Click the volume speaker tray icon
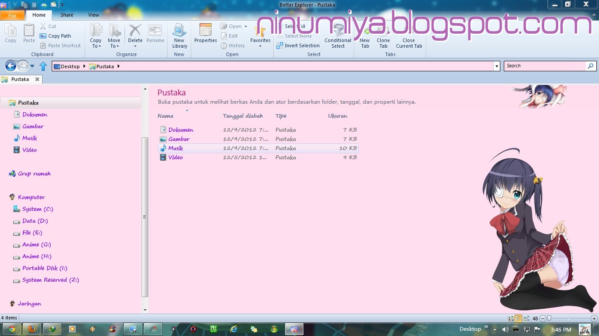599x336 pixels. click(506, 329)
